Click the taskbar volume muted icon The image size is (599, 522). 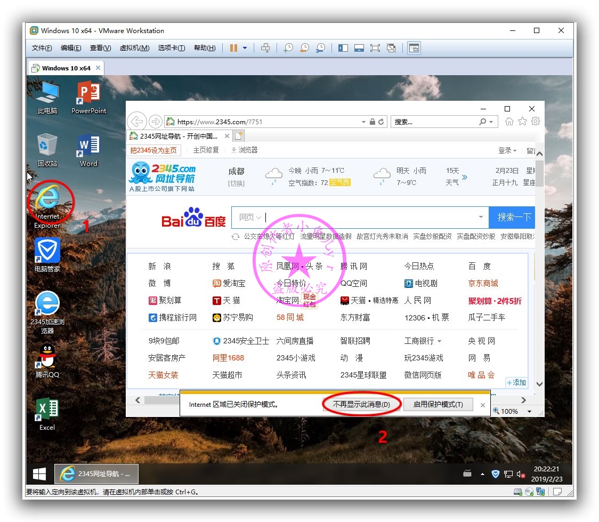click(x=521, y=474)
